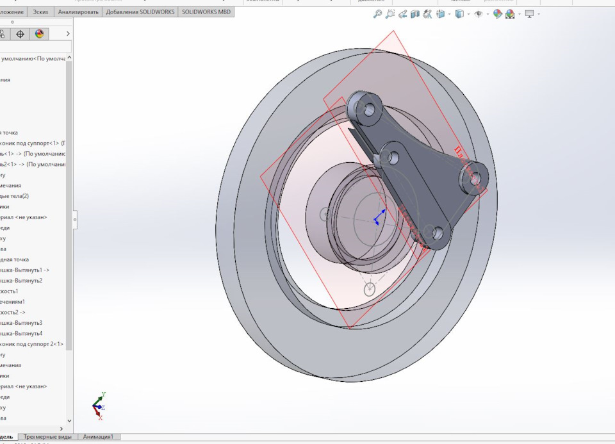The height and width of the screenshot is (444, 615).
Task: Select the 'дная точка' origin item
Action: click(x=15, y=259)
